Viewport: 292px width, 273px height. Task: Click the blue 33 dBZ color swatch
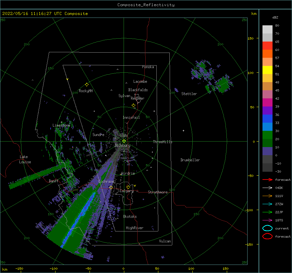(267, 119)
